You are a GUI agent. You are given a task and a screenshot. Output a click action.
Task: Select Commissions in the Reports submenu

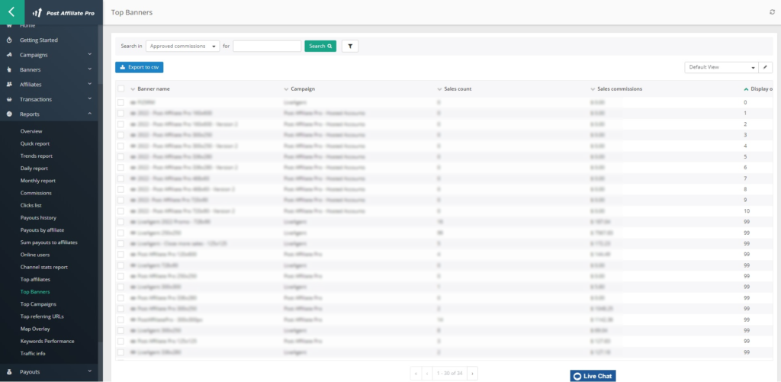click(x=36, y=193)
